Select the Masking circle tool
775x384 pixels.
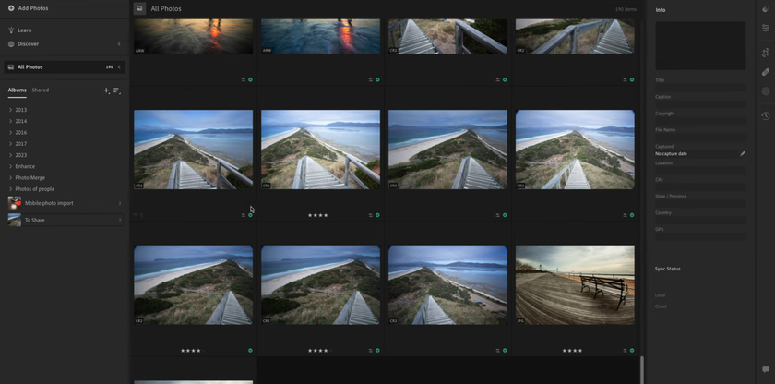[766, 91]
